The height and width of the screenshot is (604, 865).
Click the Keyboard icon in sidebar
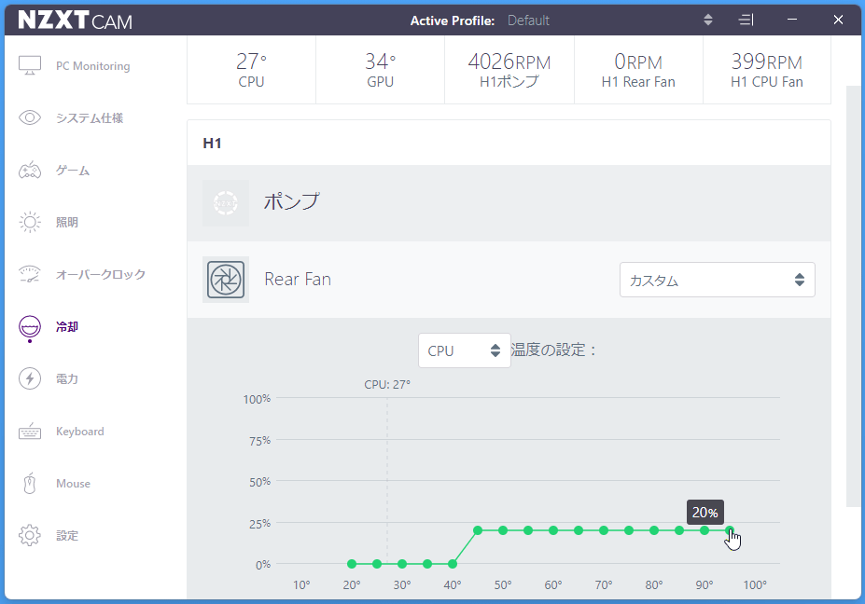[30, 431]
